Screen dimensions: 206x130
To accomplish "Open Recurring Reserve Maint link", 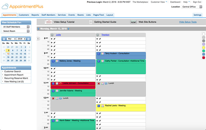I will coord(16,78).
